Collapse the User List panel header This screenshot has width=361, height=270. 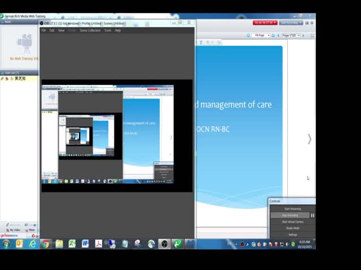19,73
